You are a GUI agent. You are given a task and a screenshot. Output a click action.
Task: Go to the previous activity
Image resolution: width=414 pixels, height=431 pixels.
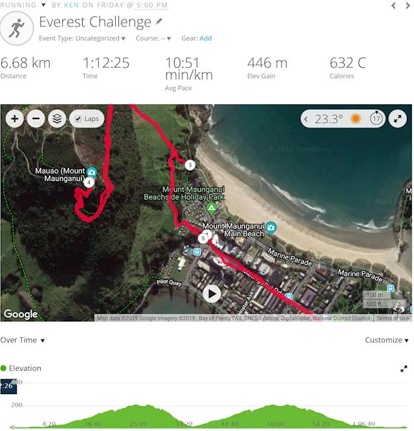[393, 5]
